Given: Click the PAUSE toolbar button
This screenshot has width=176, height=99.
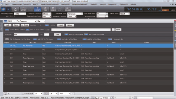Looking at the screenshot, I should 30,9.
